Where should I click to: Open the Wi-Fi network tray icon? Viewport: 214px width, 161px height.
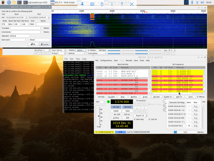pyautogui.click(x=197, y=3)
